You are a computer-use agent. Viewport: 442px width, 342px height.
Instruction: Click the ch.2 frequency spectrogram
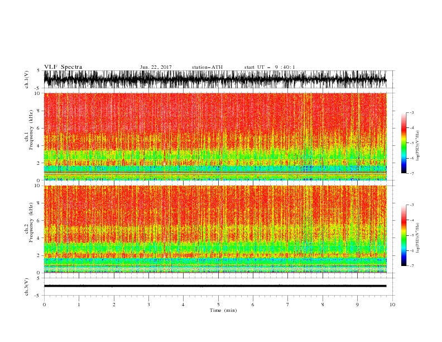pyautogui.click(x=215, y=229)
